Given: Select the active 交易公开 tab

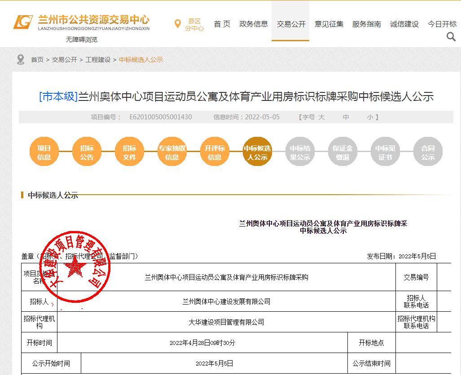Looking at the screenshot, I should tap(290, 25).
